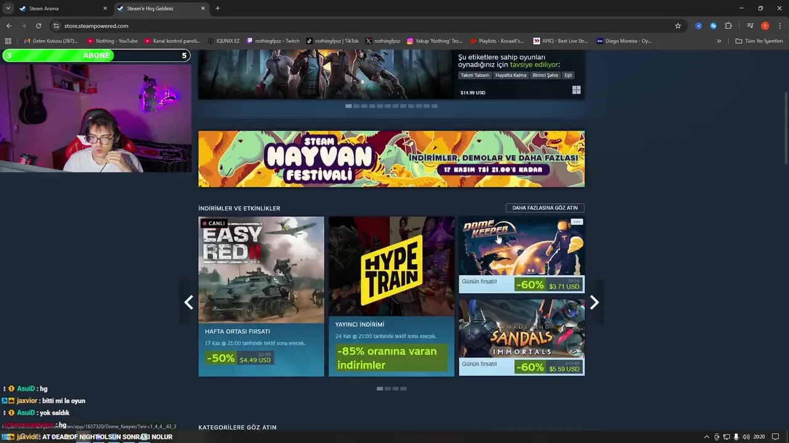Screen dimensions: 789x443
Task: Click the Birinci Şahıs tag
Action: 546,75
